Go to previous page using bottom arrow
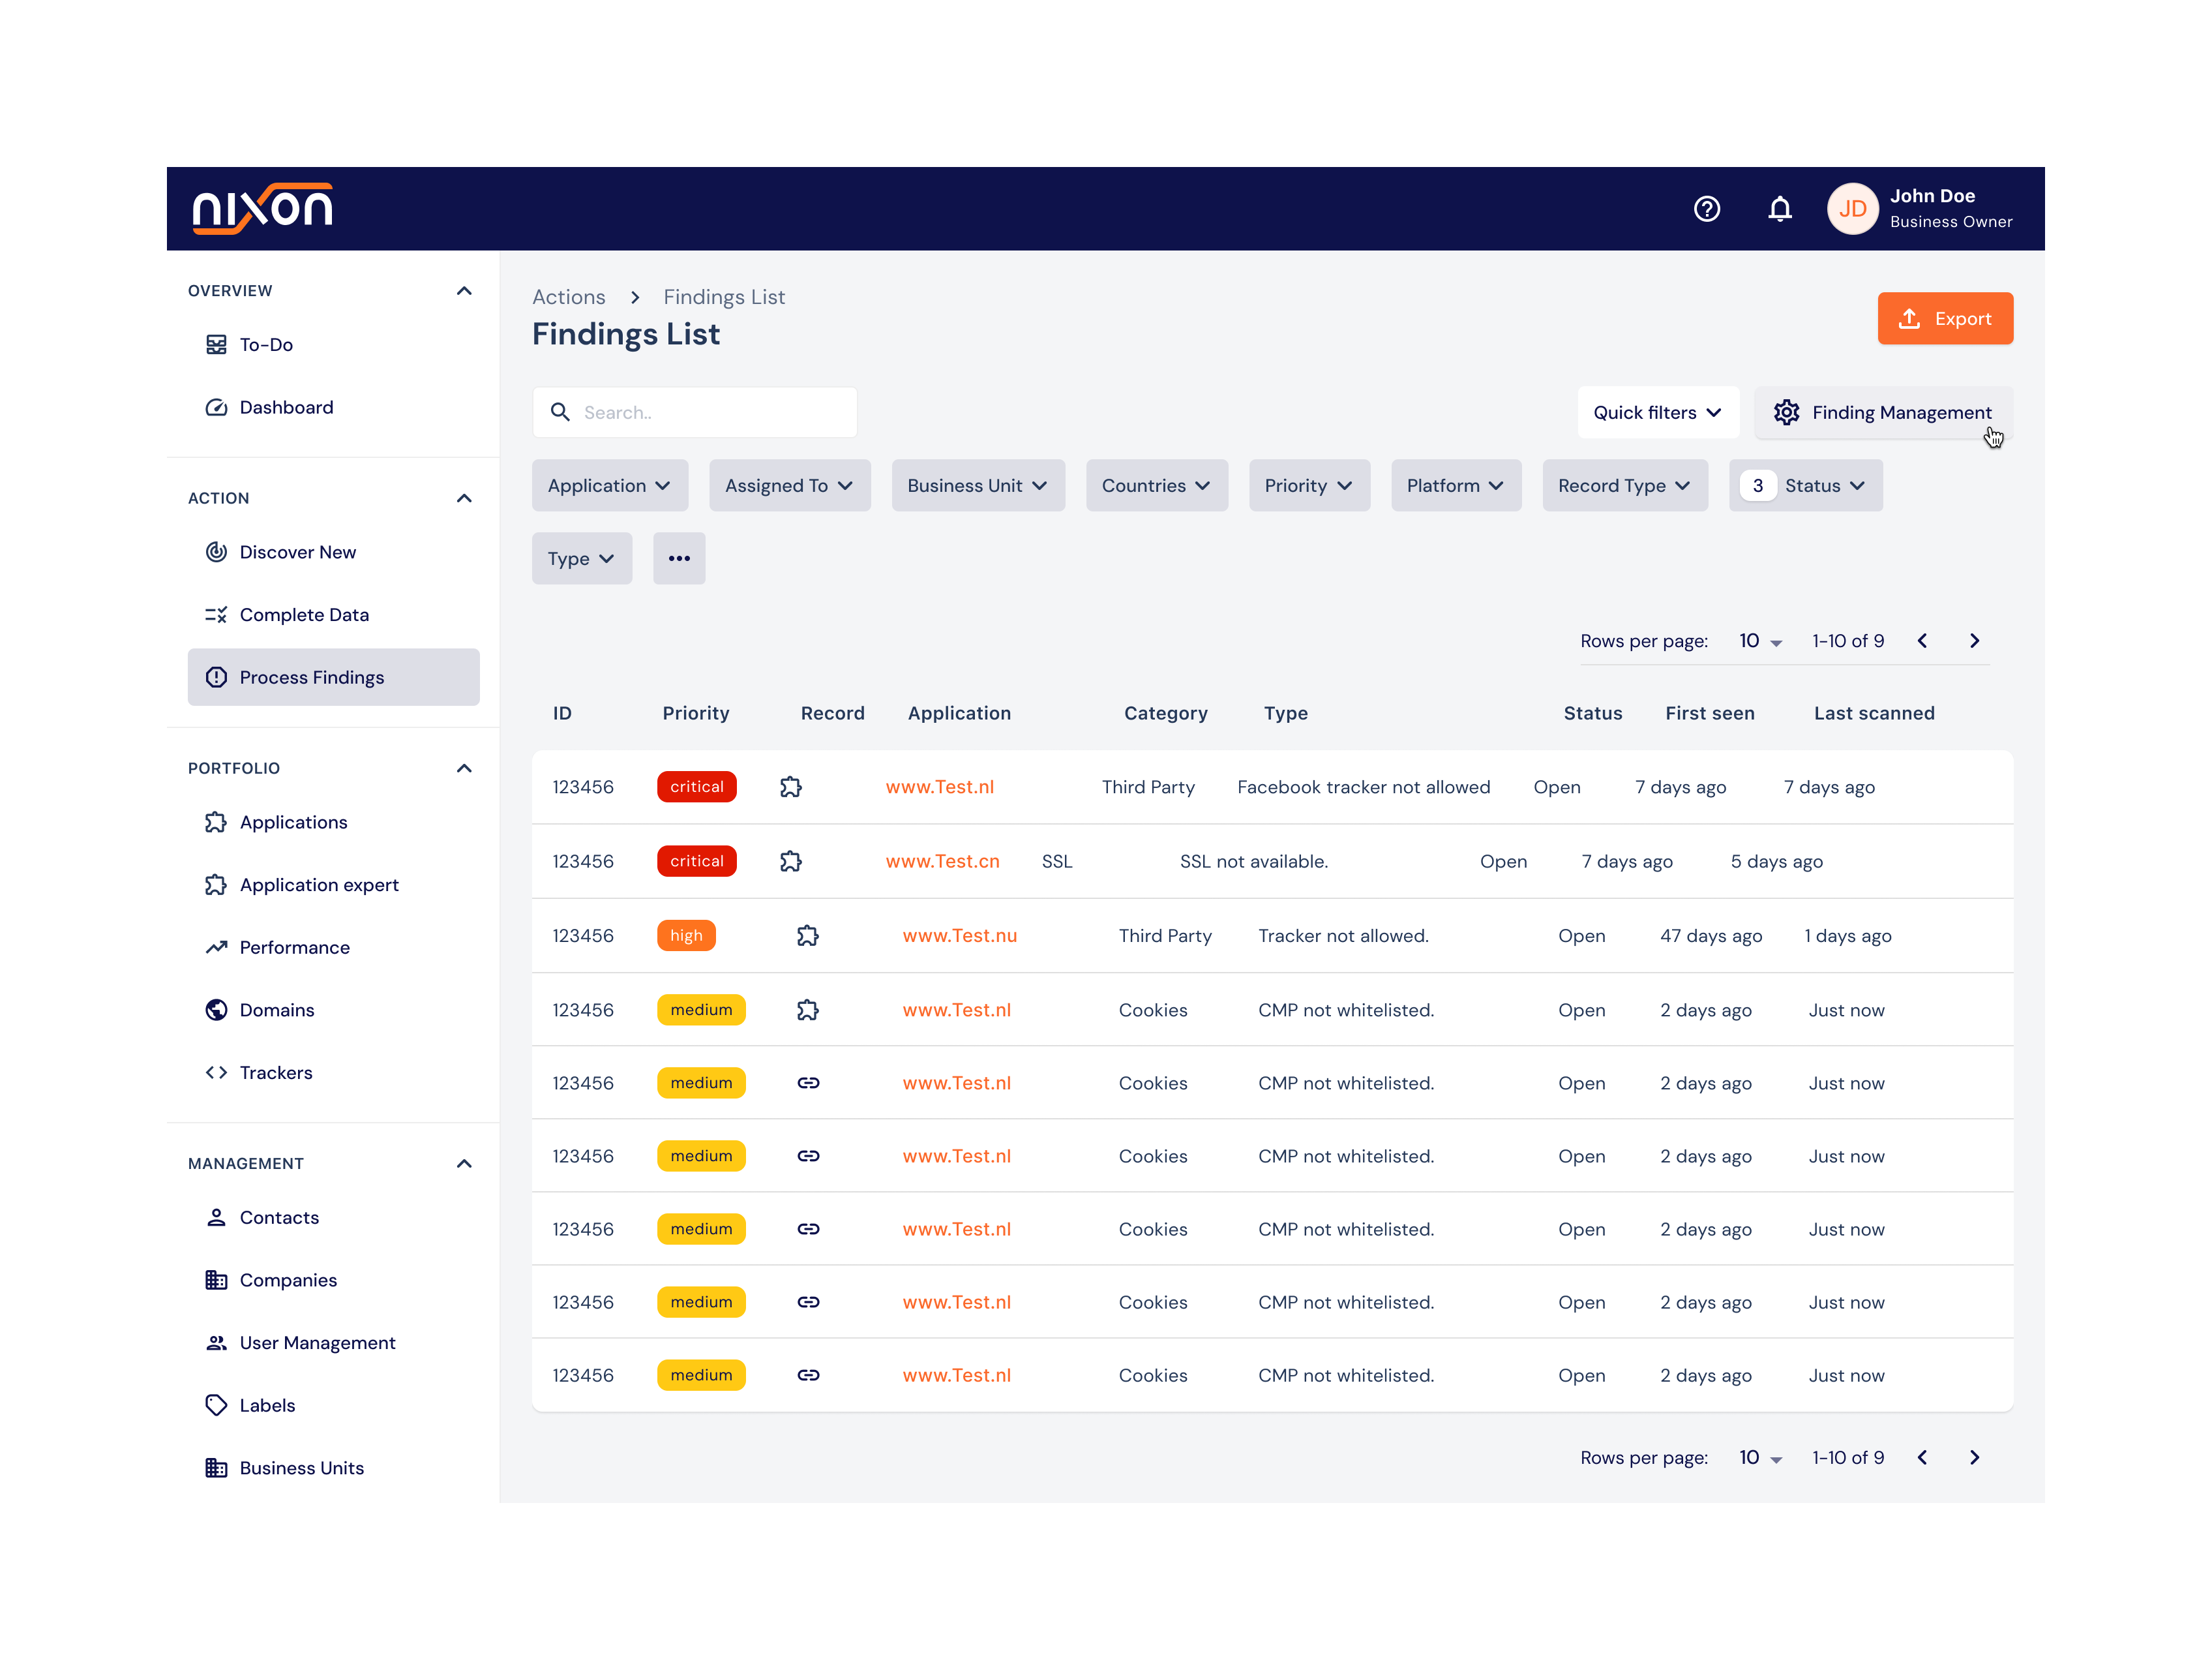This screenshot has height=1670, width=2212. 1922,1457
